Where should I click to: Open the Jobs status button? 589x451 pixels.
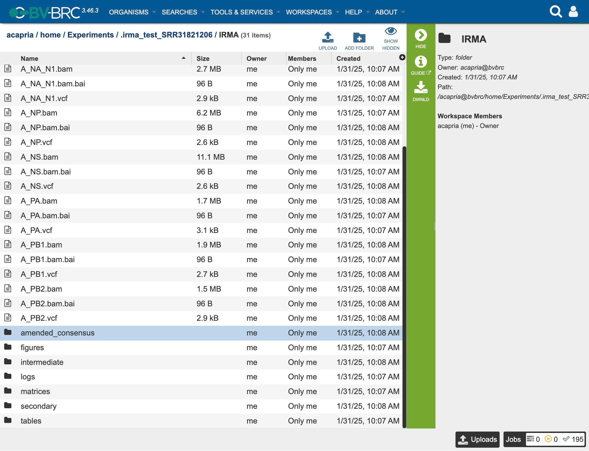click(513, 439)
